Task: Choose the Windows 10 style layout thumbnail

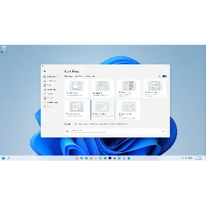Action: tap(129, 89)
